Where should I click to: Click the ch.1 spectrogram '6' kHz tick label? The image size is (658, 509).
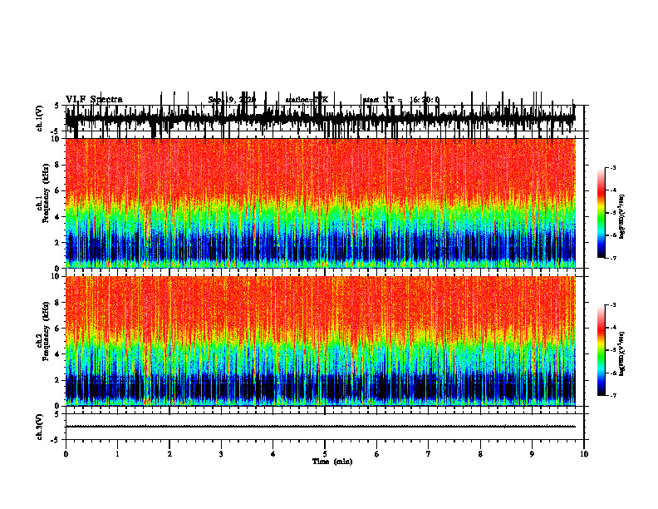tap(57, 191)
